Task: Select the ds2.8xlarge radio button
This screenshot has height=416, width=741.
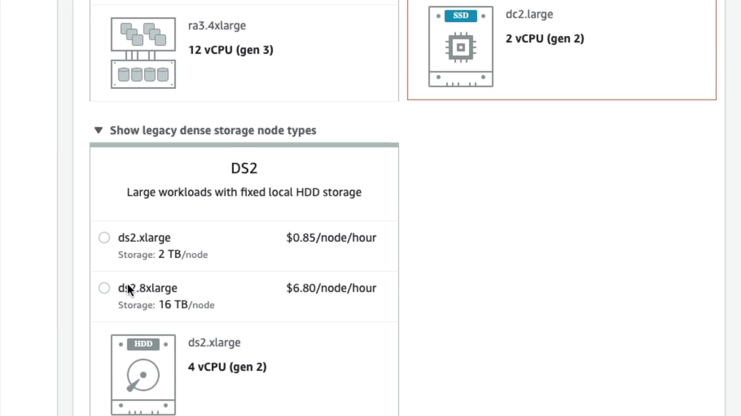Action: [104, 288]
